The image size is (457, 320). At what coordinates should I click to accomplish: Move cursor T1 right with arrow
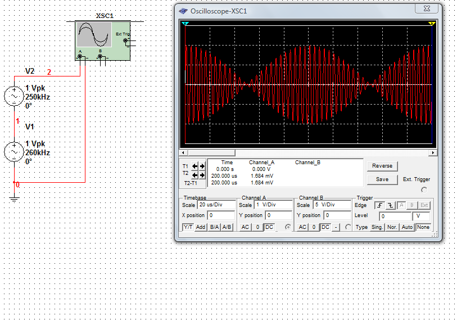(x=202, y=166)
